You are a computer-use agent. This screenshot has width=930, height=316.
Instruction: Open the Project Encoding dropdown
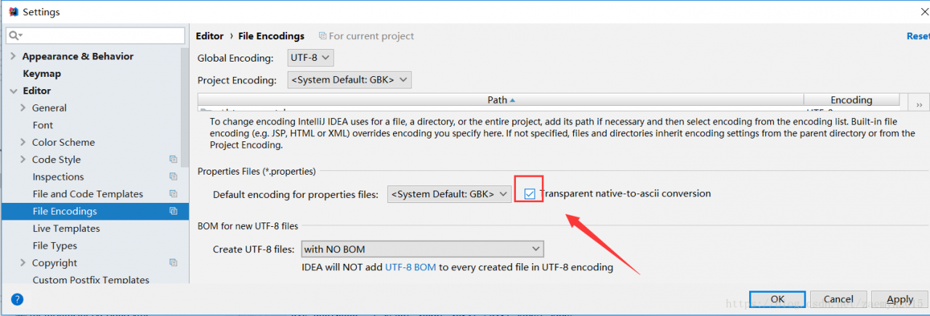pos(349,80)
